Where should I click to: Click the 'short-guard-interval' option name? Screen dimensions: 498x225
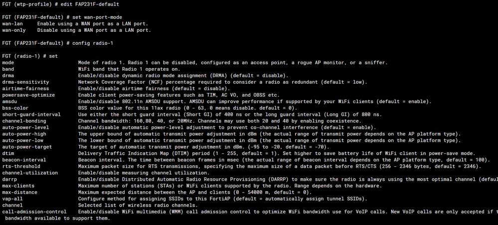click(31, 114)
